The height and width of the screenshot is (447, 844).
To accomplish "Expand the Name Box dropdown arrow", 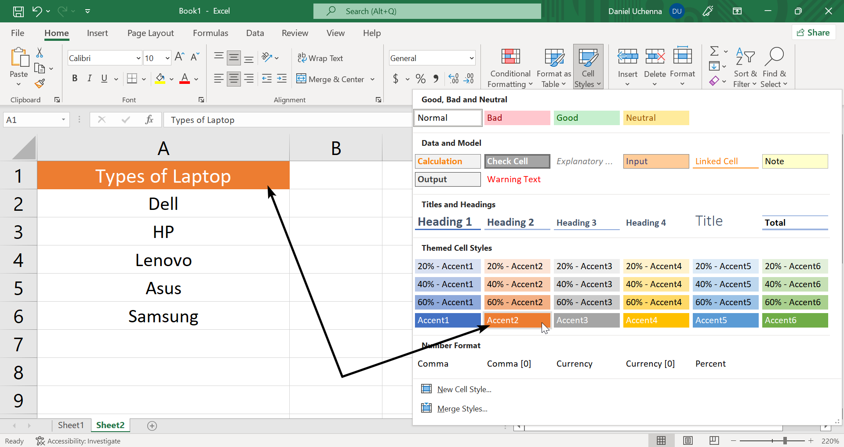I will click(63, 120).
